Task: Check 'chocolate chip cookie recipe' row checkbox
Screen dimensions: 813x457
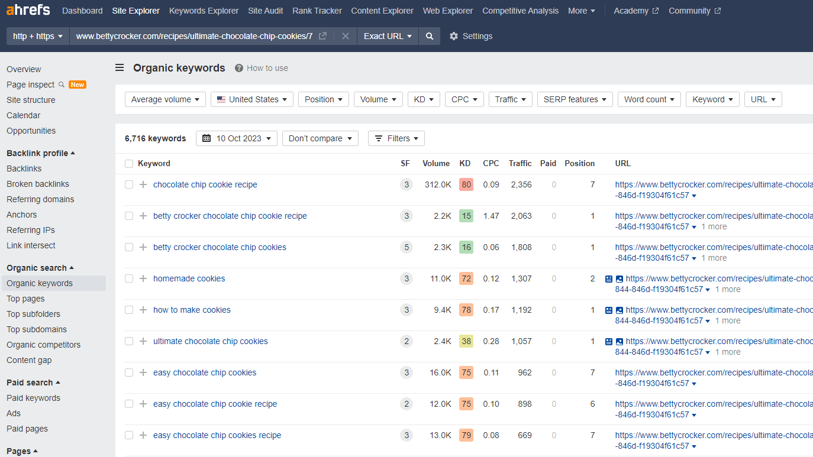Action: coord(129,184)
